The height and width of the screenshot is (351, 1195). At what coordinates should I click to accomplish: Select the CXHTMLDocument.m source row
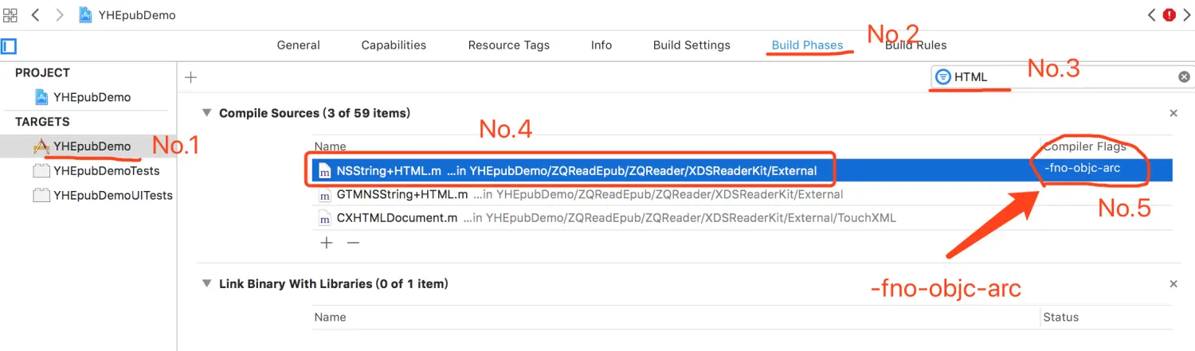742,217
